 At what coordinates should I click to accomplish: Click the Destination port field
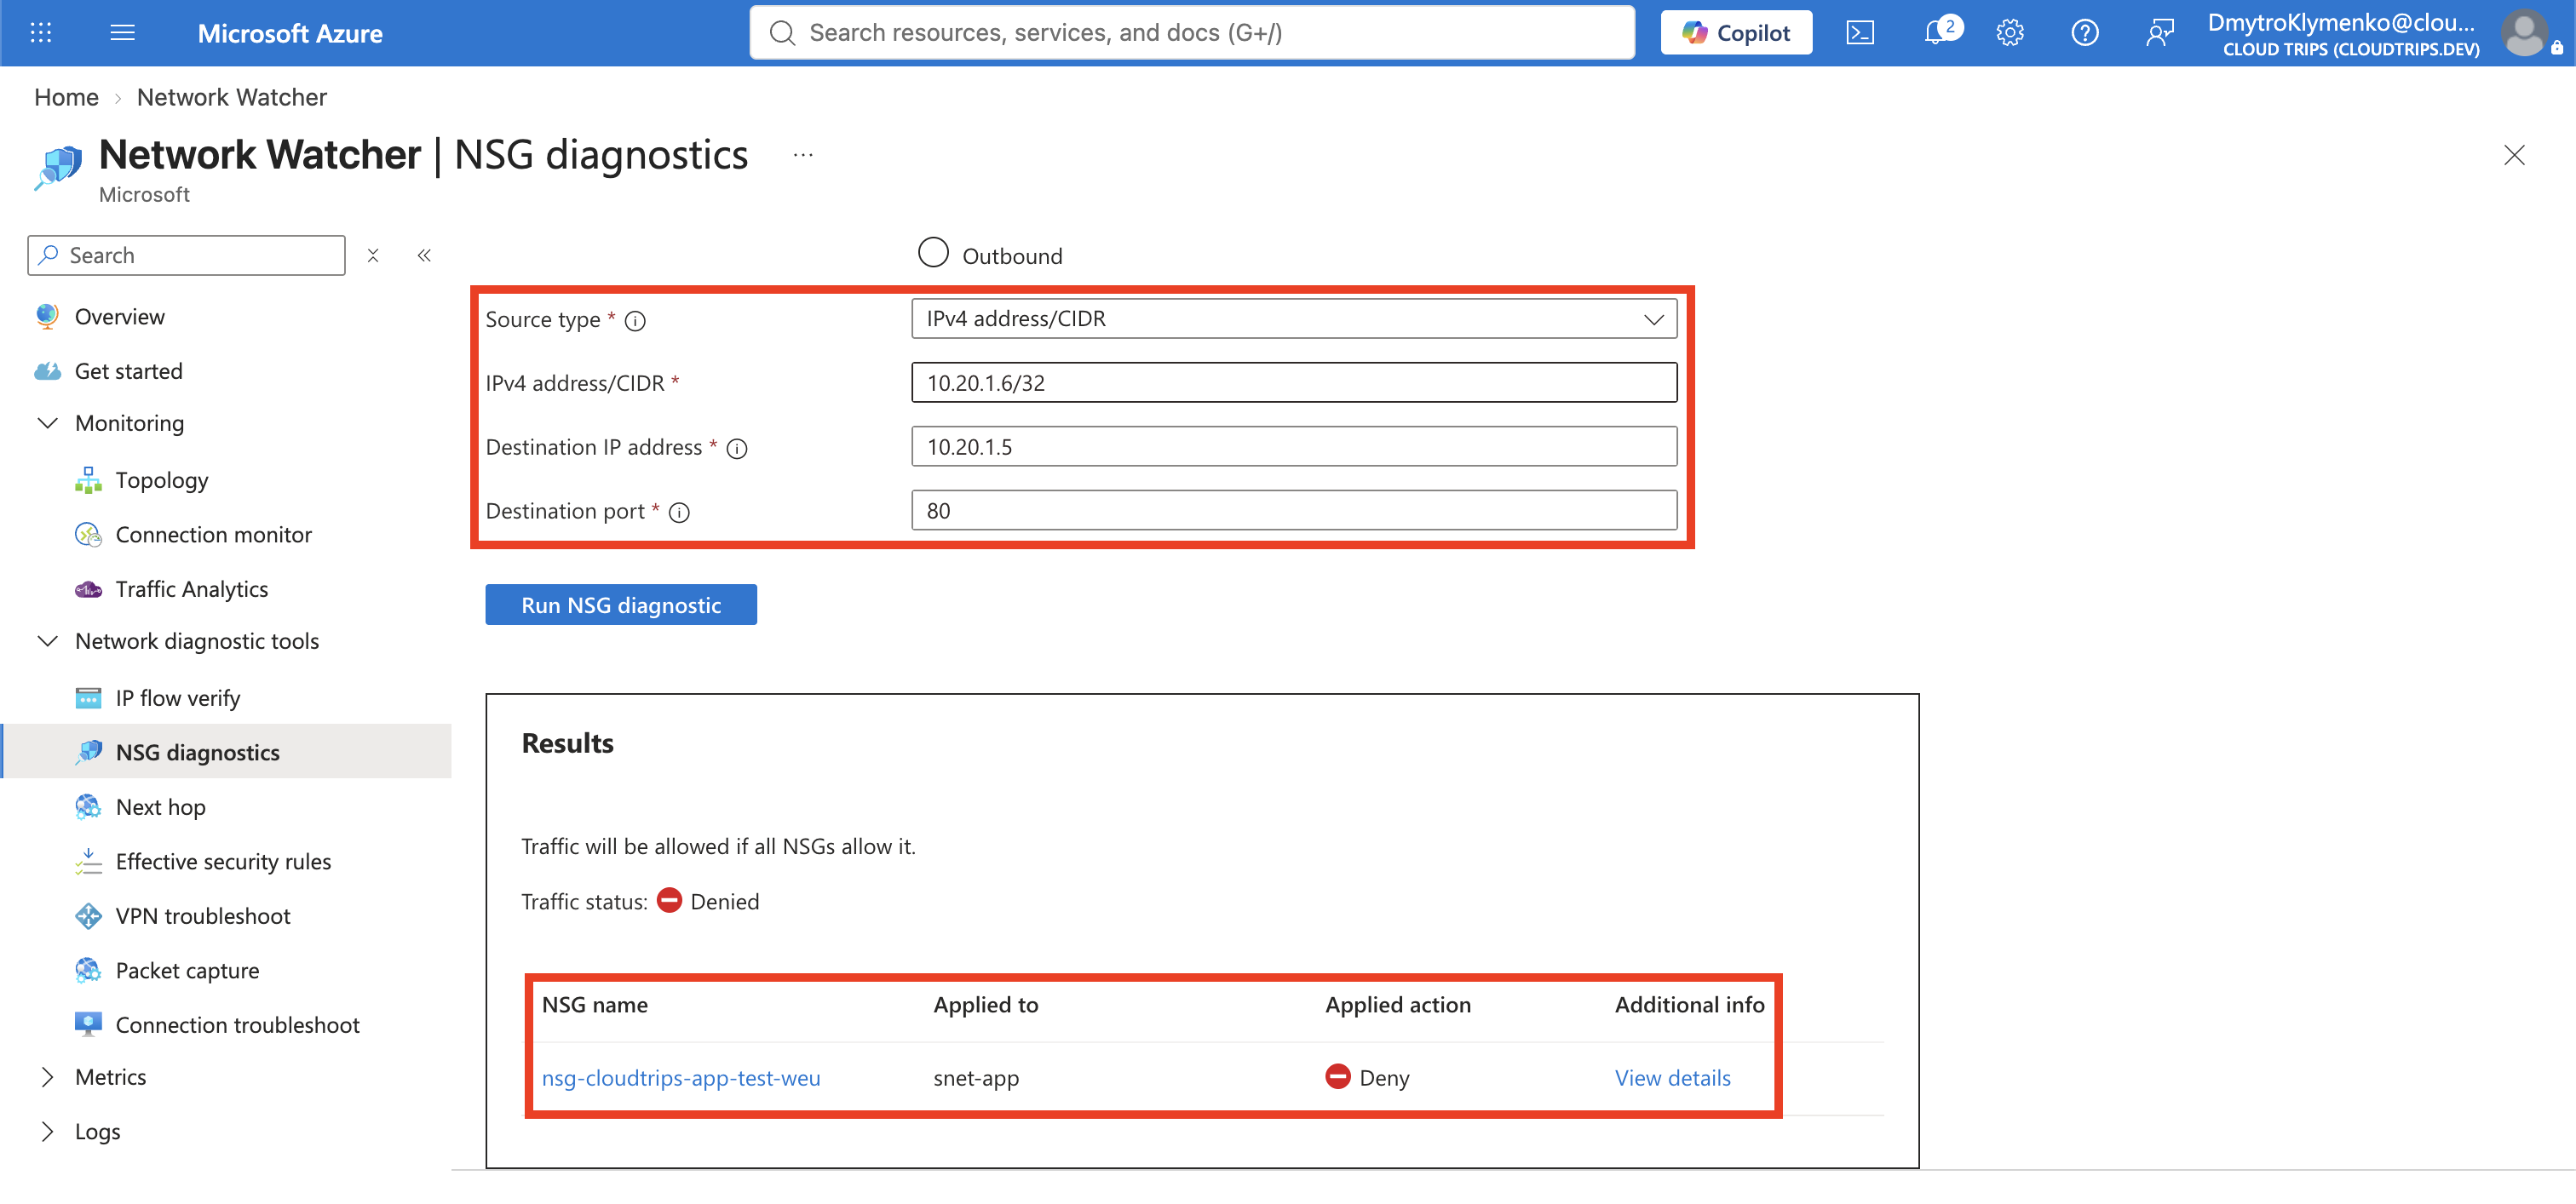pyautogui.click(x=1294, y=511)
